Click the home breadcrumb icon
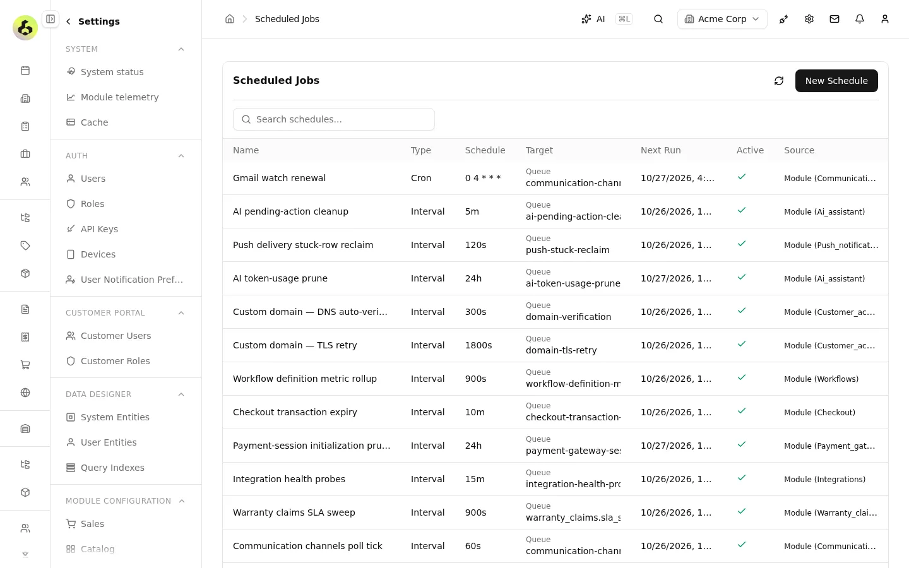The width and height of the screenshot is (909, 568). point(230,19)
